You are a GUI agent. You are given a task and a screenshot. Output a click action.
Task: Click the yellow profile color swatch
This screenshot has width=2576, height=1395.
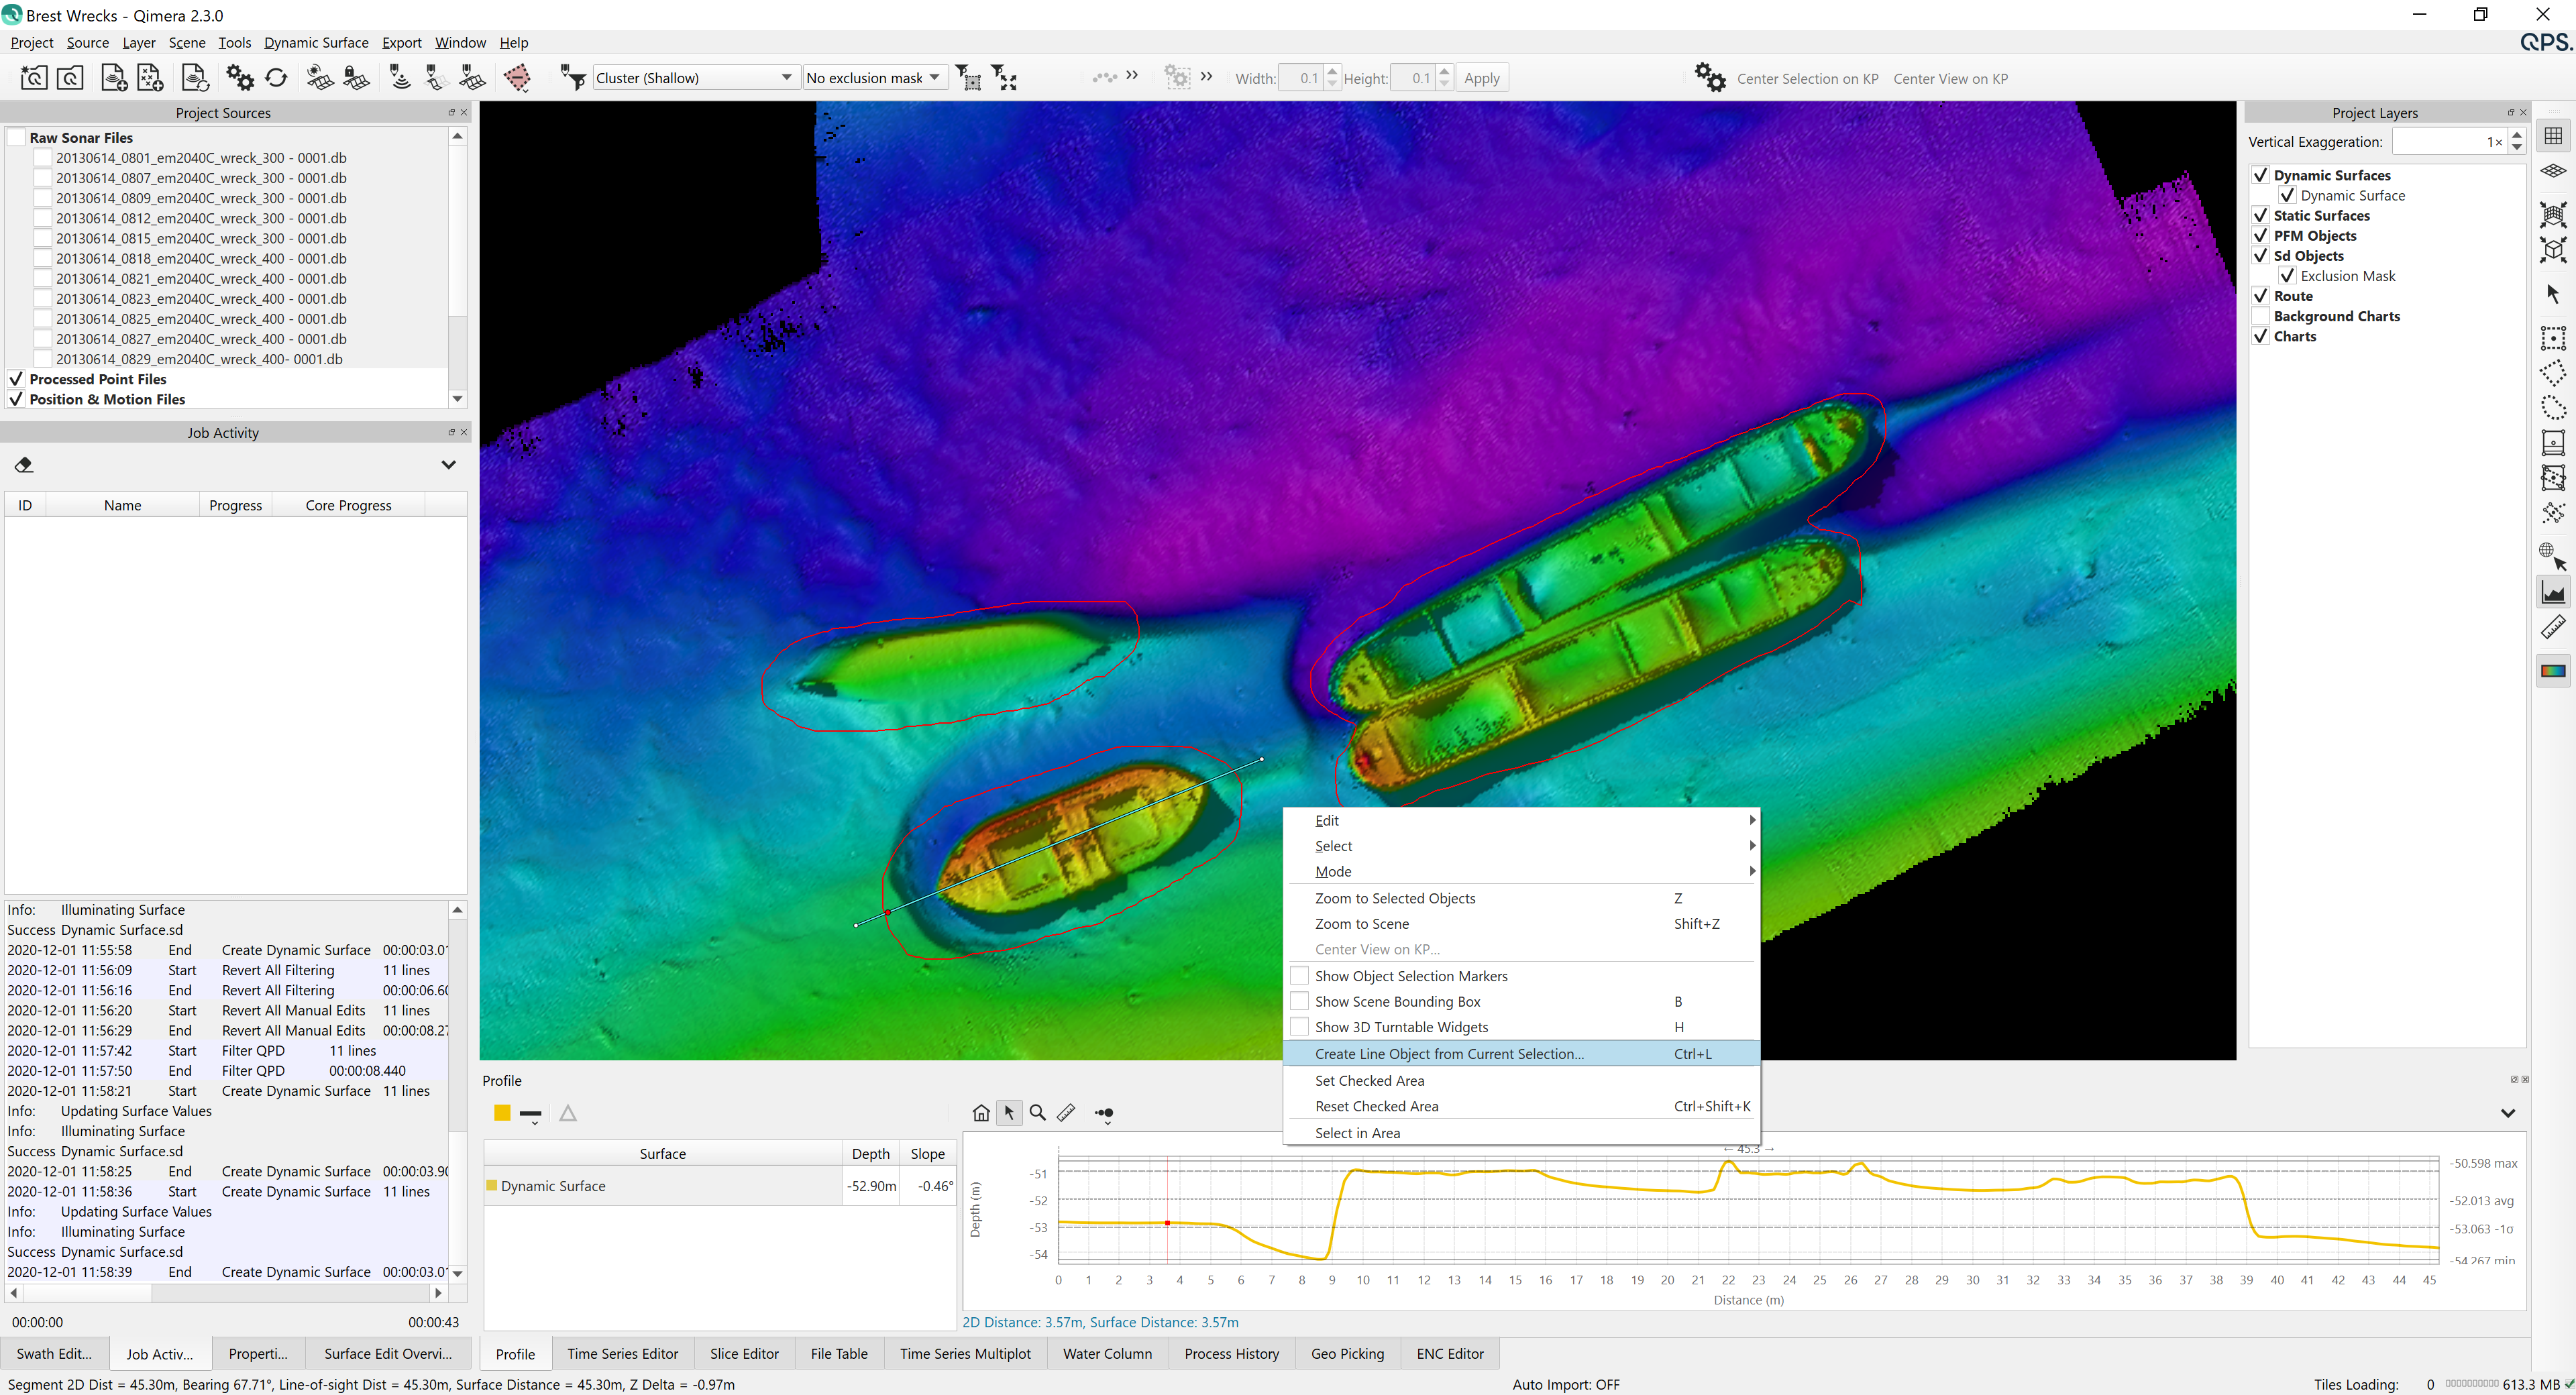point(502,1113)
